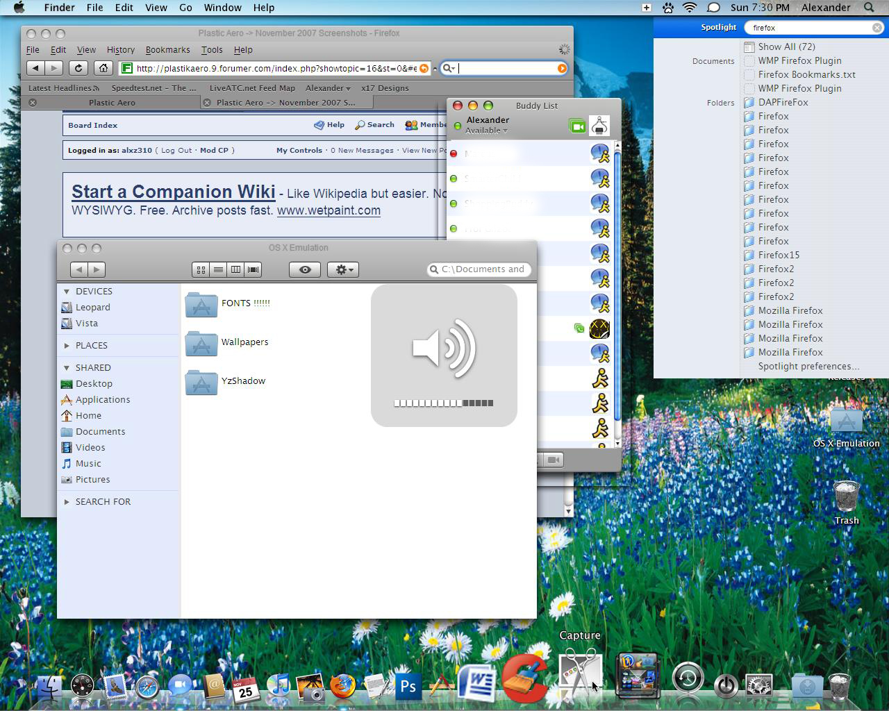Open Finder Go menu in menu bar
The width and height of the screenshot is (889, 711).
(x=185, y=8)
